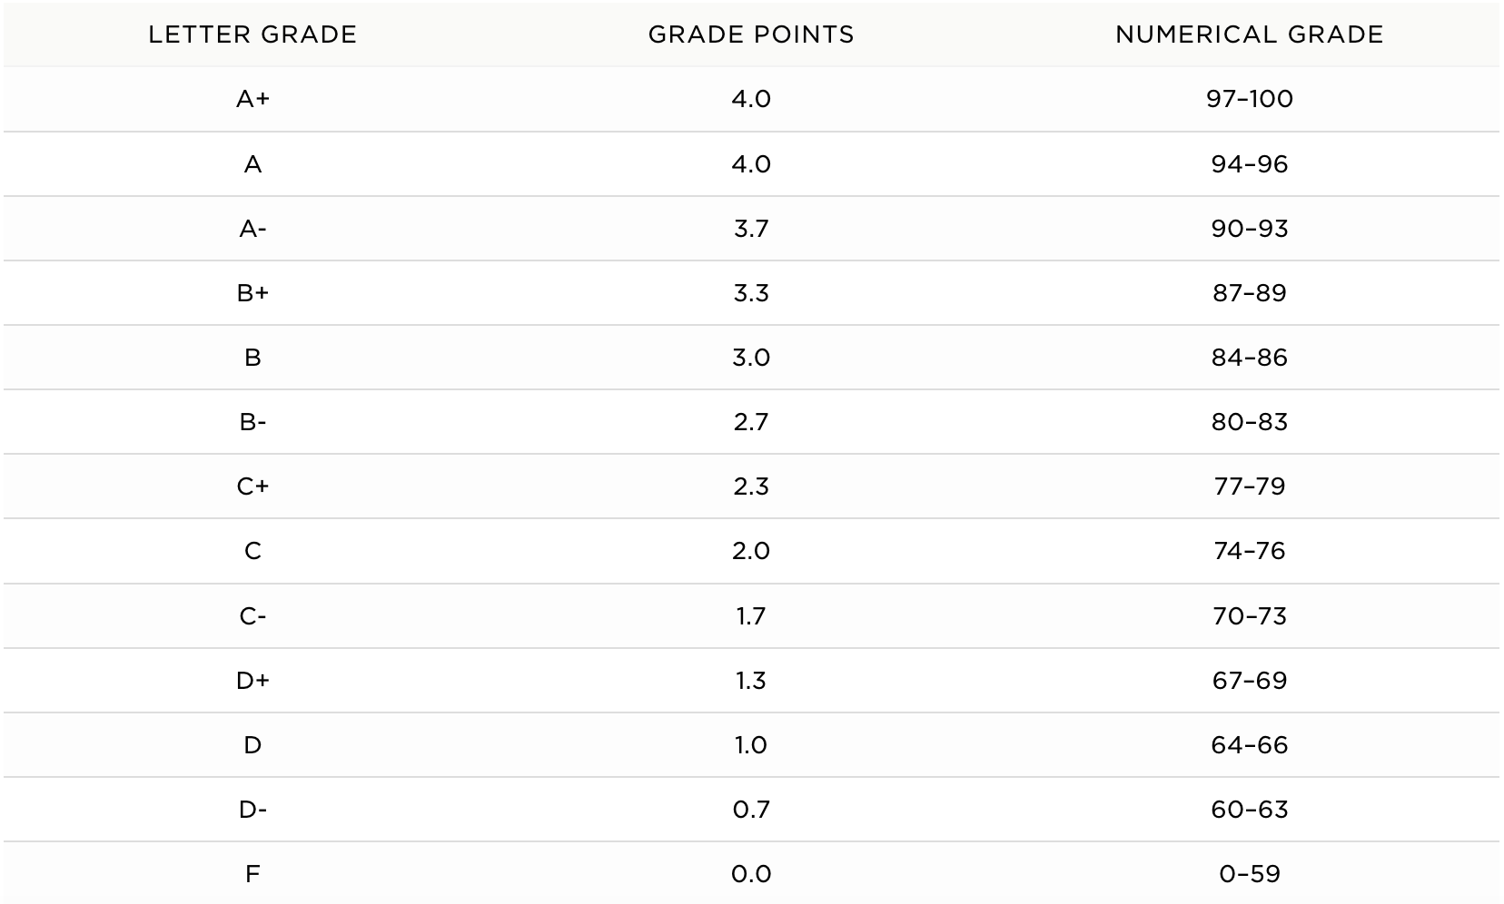
Task: Select the 94–96 numerical range cell
Action: pos(1249,164)
